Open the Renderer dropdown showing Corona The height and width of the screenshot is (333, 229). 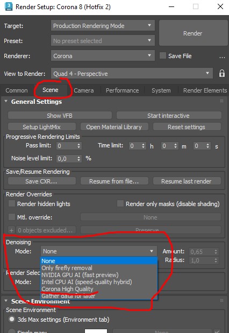pyautogui.click(x=103, y=56)
